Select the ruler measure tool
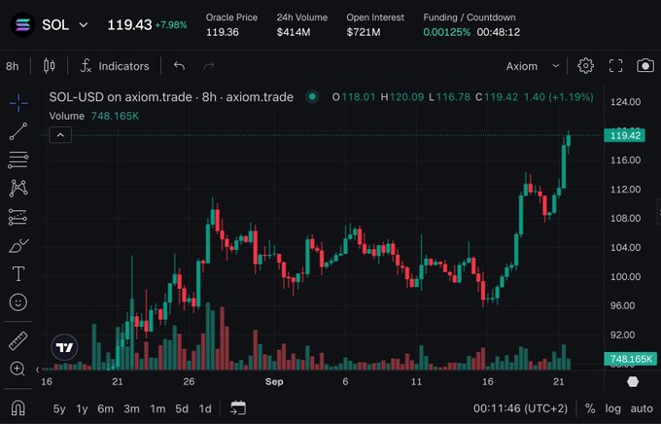The image size is (661, 424). [x=18, y=341]
